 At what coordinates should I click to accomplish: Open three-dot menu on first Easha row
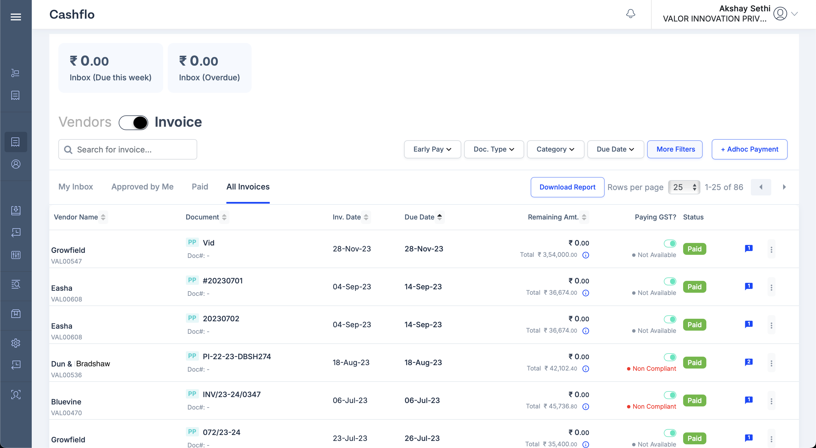click(x=771, y=287)
